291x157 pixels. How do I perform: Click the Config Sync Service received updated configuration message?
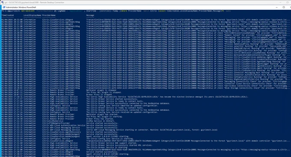(x=122, y=112)
